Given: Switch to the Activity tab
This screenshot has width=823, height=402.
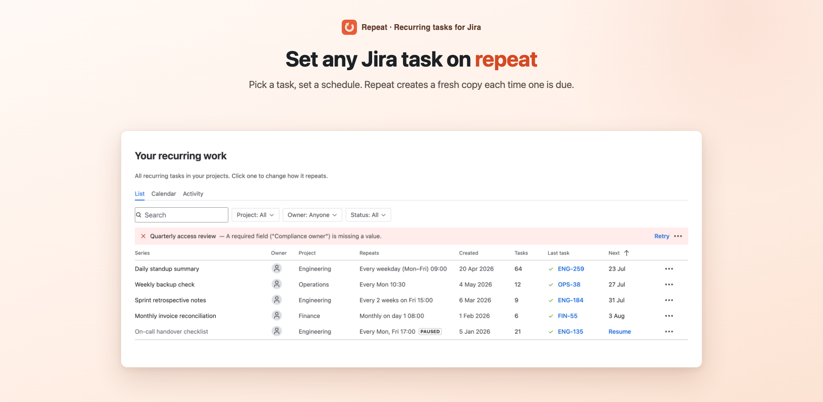Looking at the screenshot, I should click(x=193, y=194).
